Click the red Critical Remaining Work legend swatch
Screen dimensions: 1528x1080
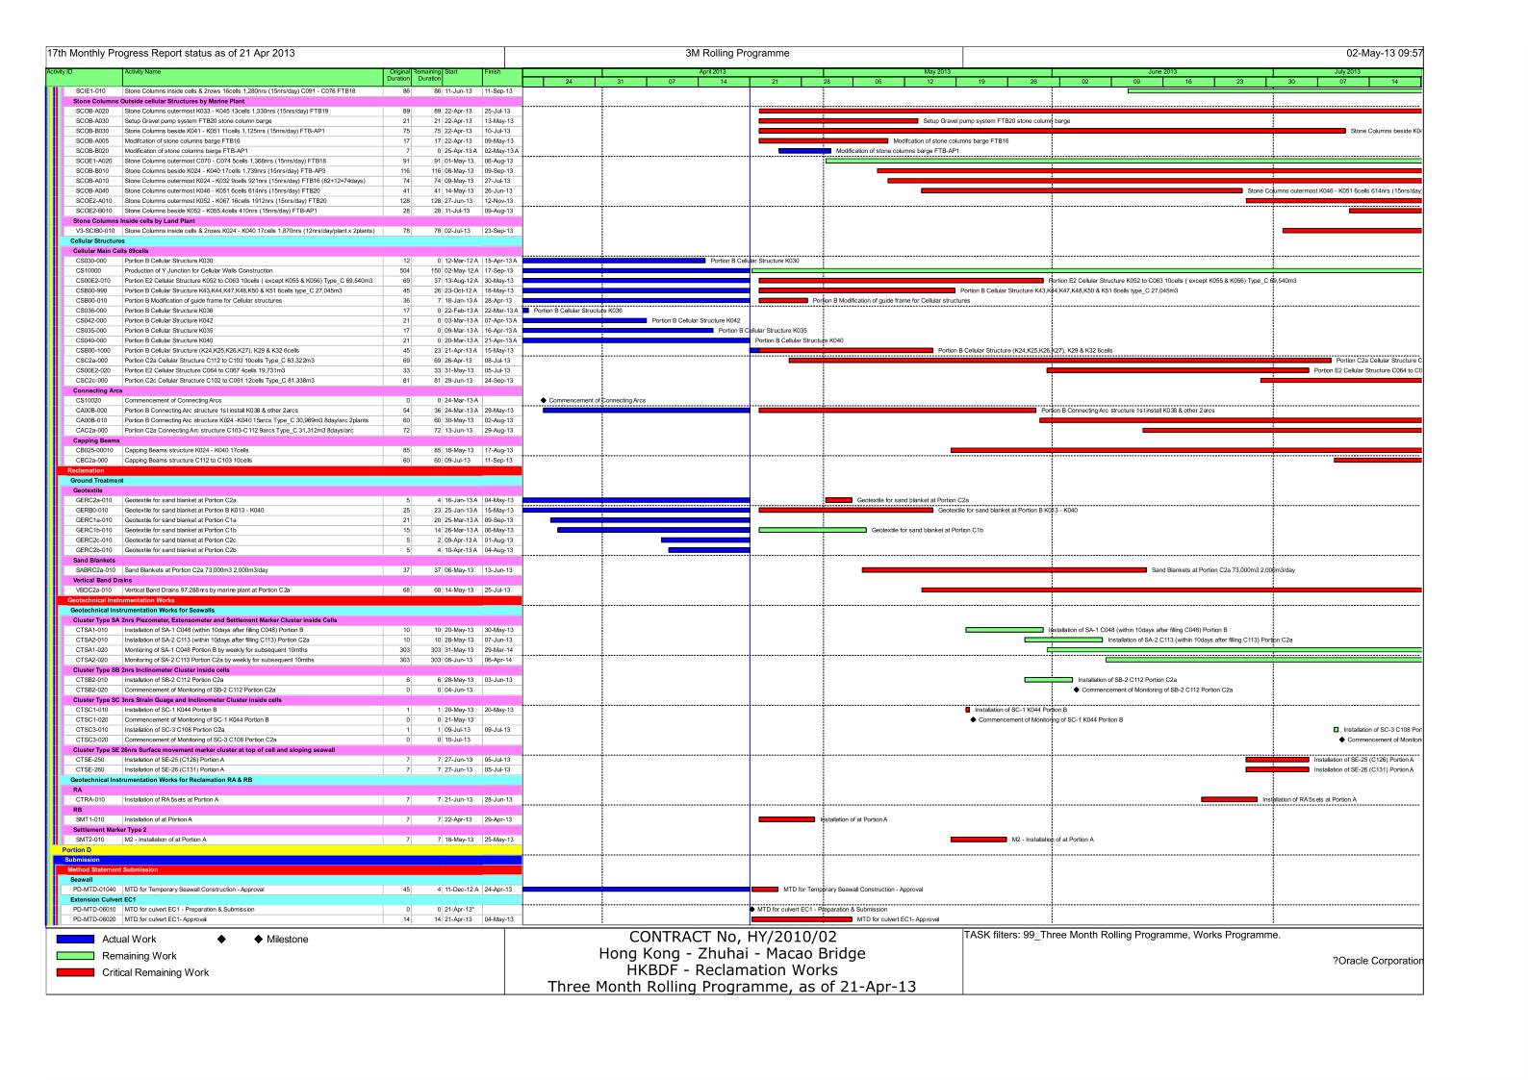pos(76,972)
